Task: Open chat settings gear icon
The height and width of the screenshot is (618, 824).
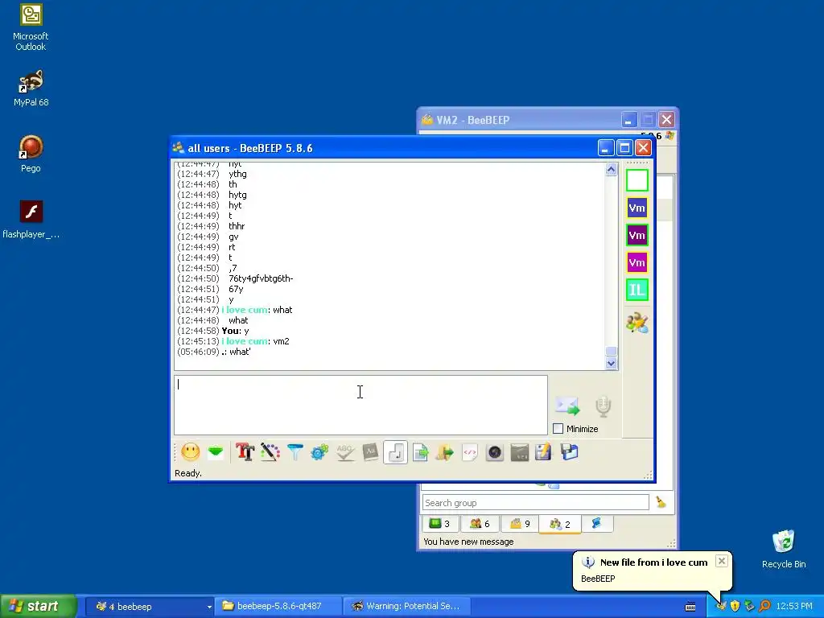Action: pos(319,452)
